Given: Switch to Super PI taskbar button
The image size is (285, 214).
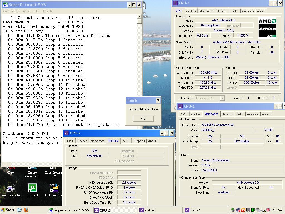Looking at the screenshot, I should click(70, 210).
